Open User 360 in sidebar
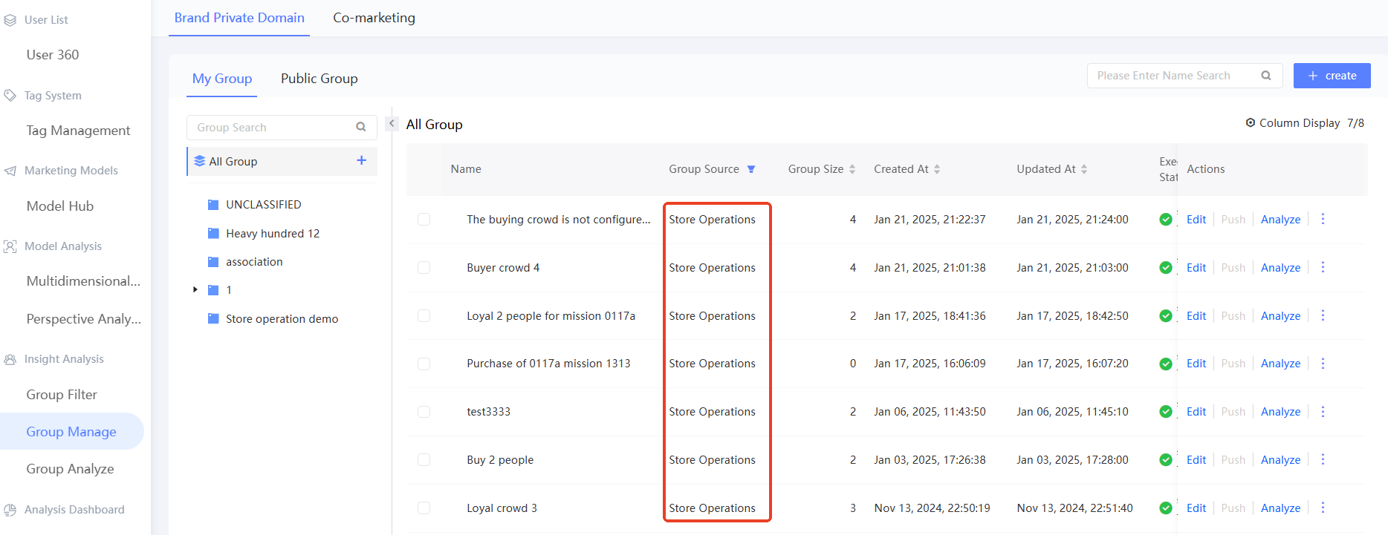Viewport: 1388px width, 535px height. tap(53, 55)
